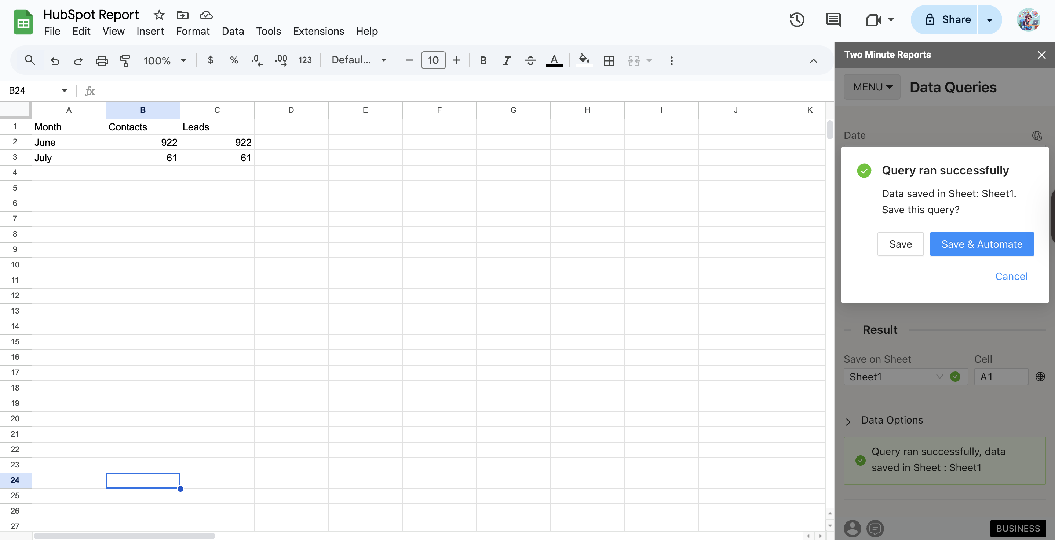Cancel the save query dialog
1055x540 pixels.
(x=1011, y=276)
